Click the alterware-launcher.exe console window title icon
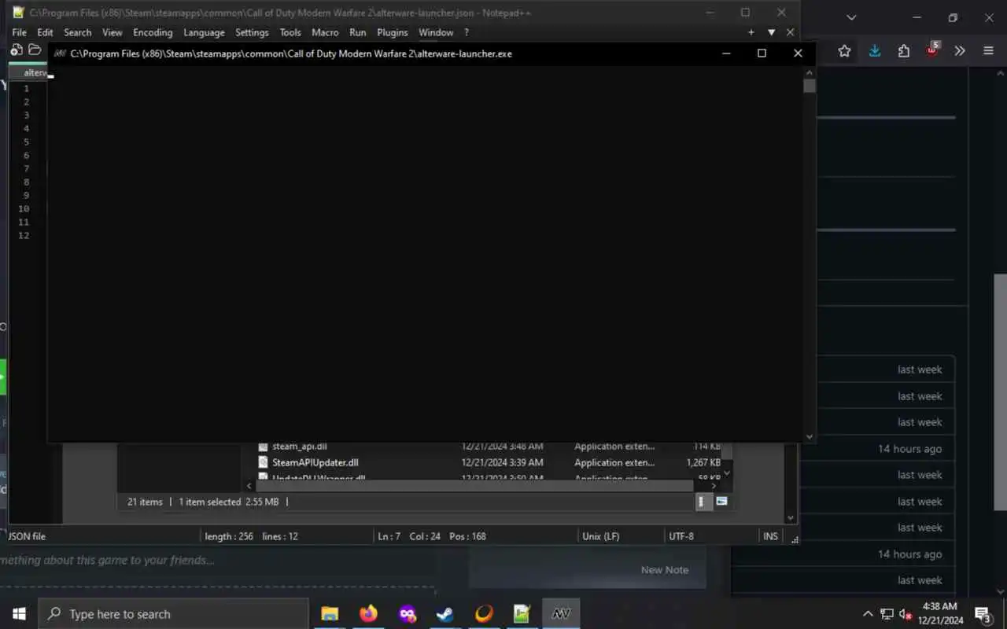This screenshot has height=629, width=1007. (x=60, y=53)
